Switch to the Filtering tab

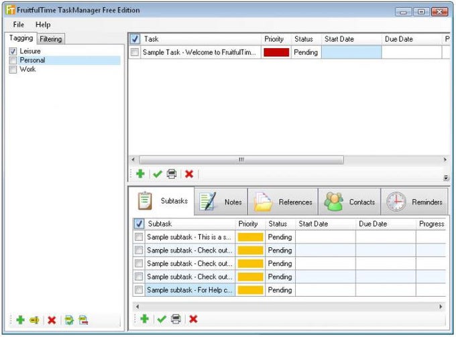tap(50, 39)
